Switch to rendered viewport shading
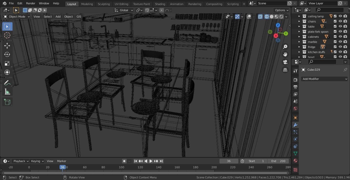This screenshot has width=350, height=180. [x=281, y=17]
